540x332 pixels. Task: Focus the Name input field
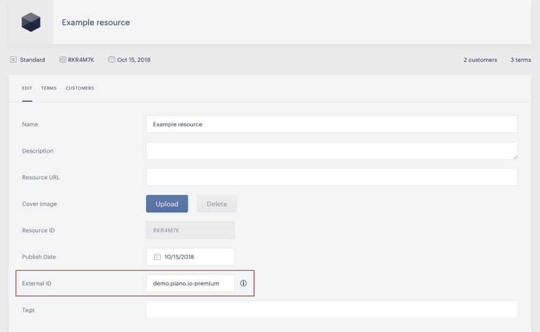(331, 124)
